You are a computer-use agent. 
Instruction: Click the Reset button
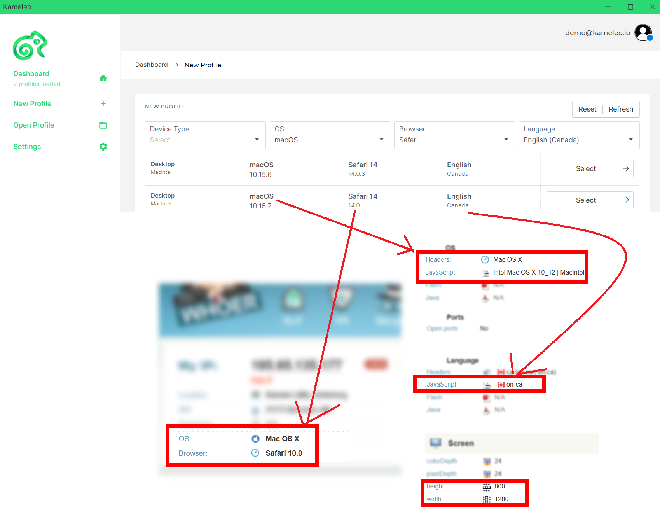(x=587, y=109)
